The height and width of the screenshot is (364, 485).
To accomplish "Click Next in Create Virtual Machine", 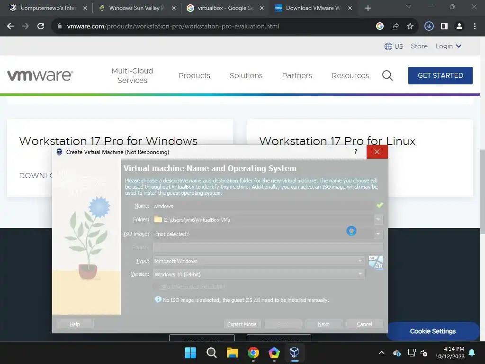I will click(323, 324).
